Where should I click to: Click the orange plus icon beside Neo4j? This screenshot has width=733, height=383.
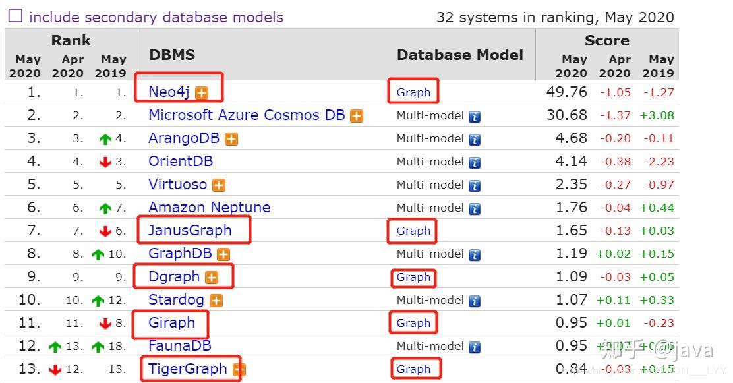coord(201,93)
